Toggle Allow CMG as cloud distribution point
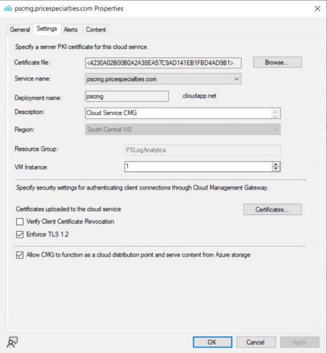 pyautogui.click(x=20, y=255)
